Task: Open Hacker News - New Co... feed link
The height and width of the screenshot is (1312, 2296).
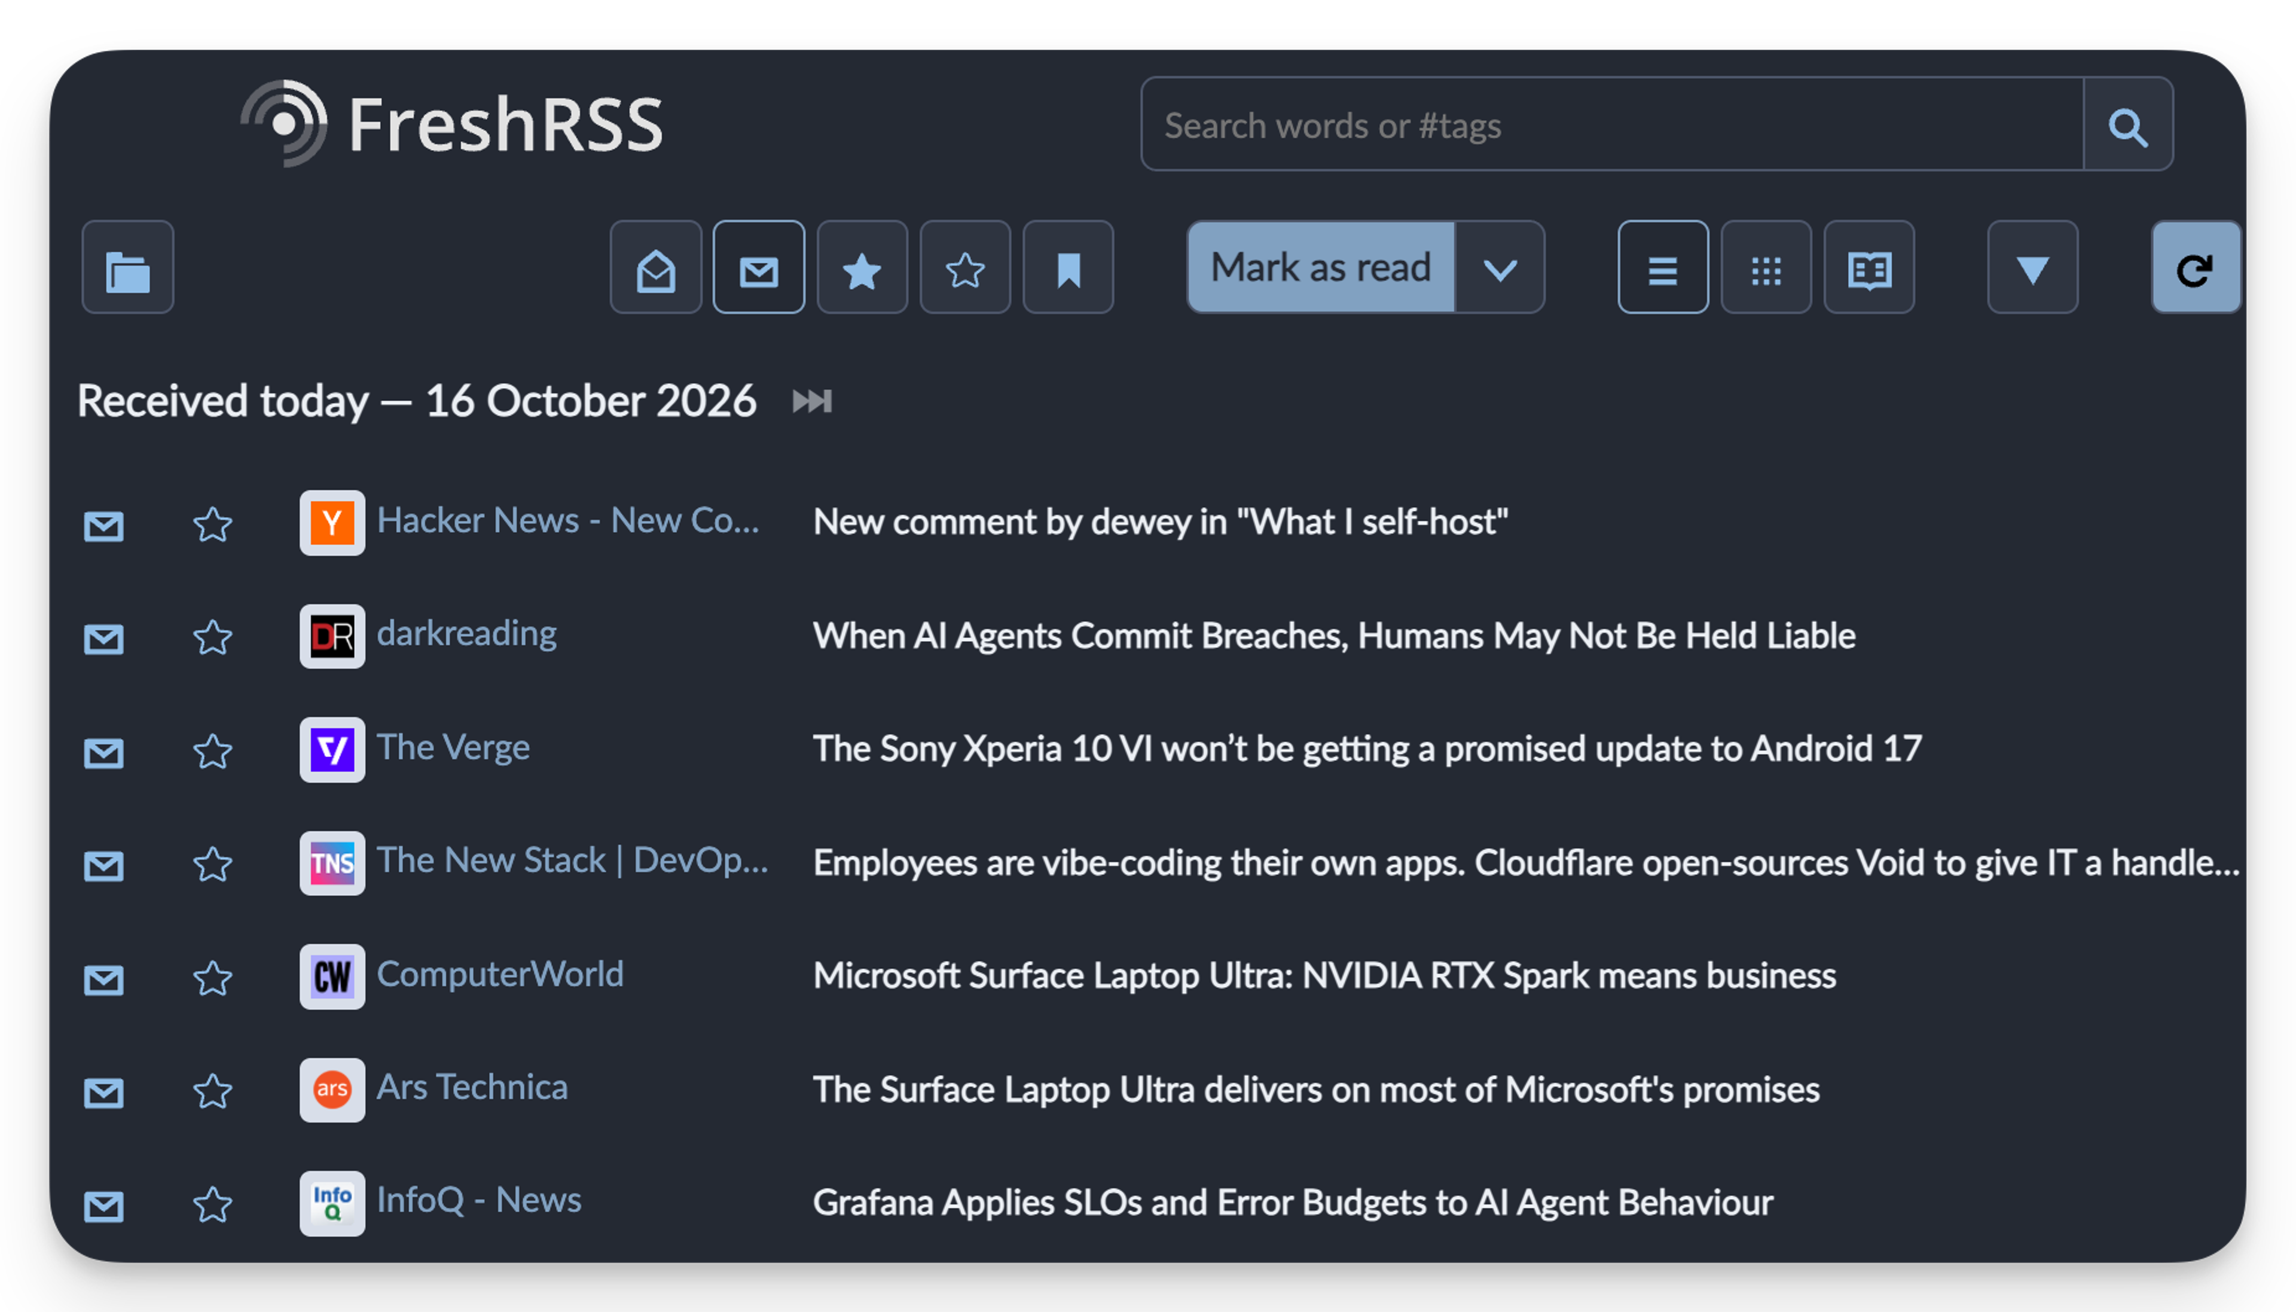Action: (567, 521)
